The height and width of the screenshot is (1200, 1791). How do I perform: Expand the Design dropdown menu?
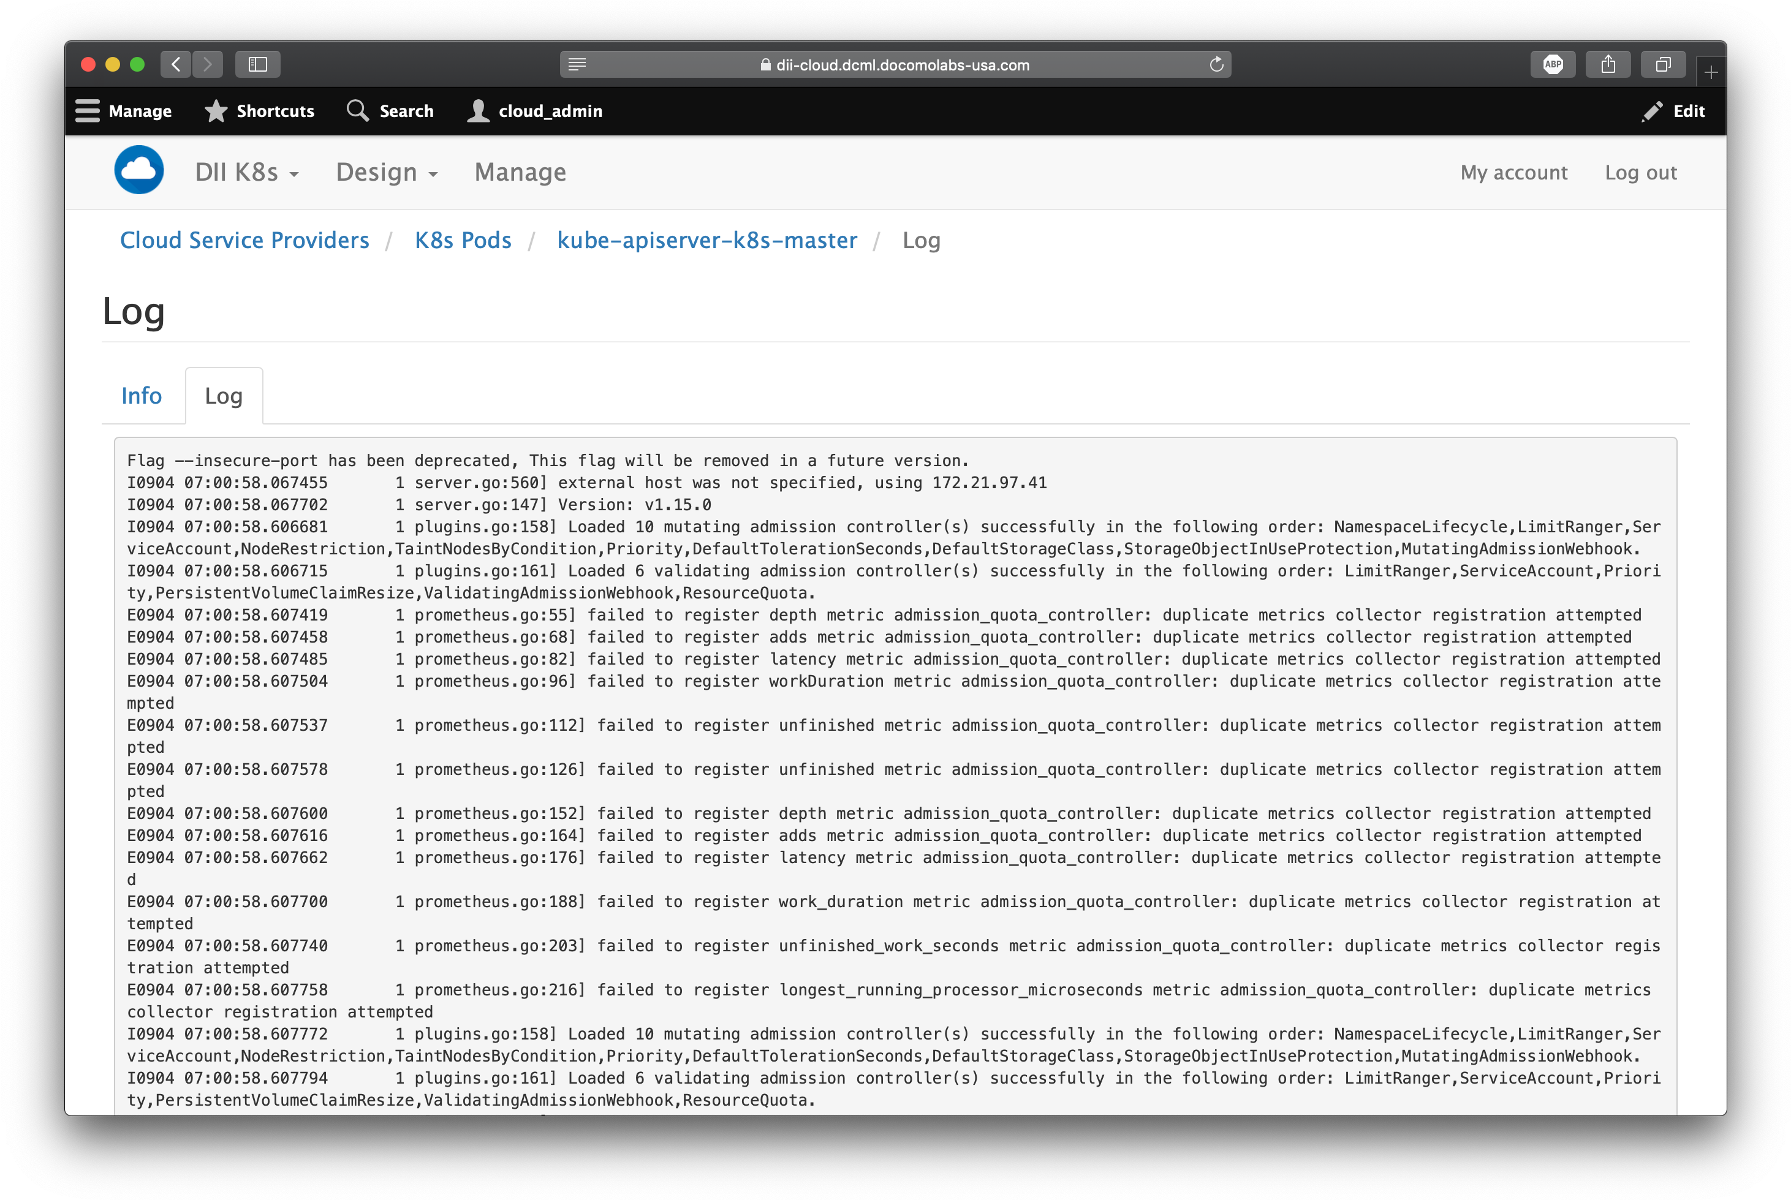(387, 172)
